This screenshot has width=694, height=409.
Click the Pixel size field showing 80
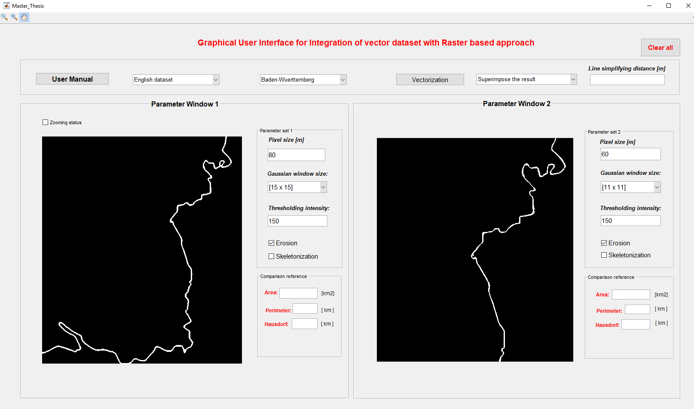tap(297, 155)
